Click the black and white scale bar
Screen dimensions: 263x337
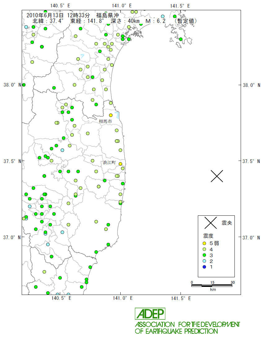click(x=212, y=286)
